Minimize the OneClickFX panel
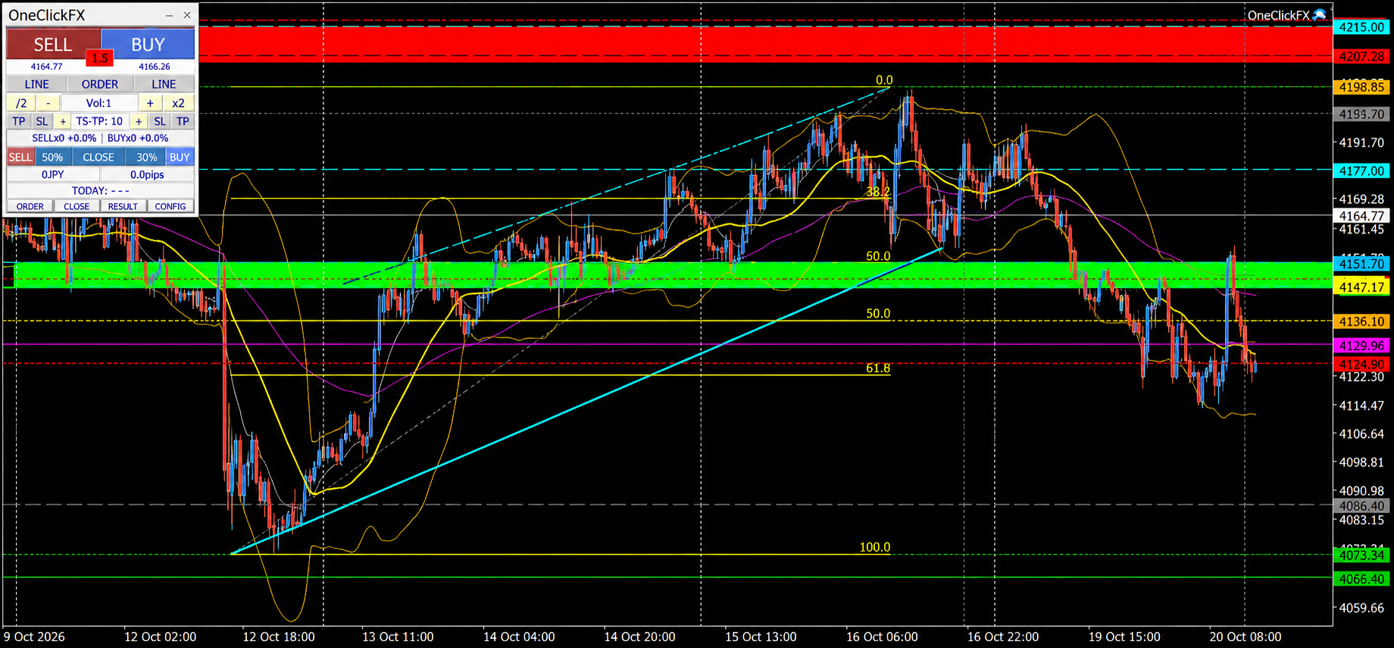This screenshot has width=1394, height=648. point(169,15)
